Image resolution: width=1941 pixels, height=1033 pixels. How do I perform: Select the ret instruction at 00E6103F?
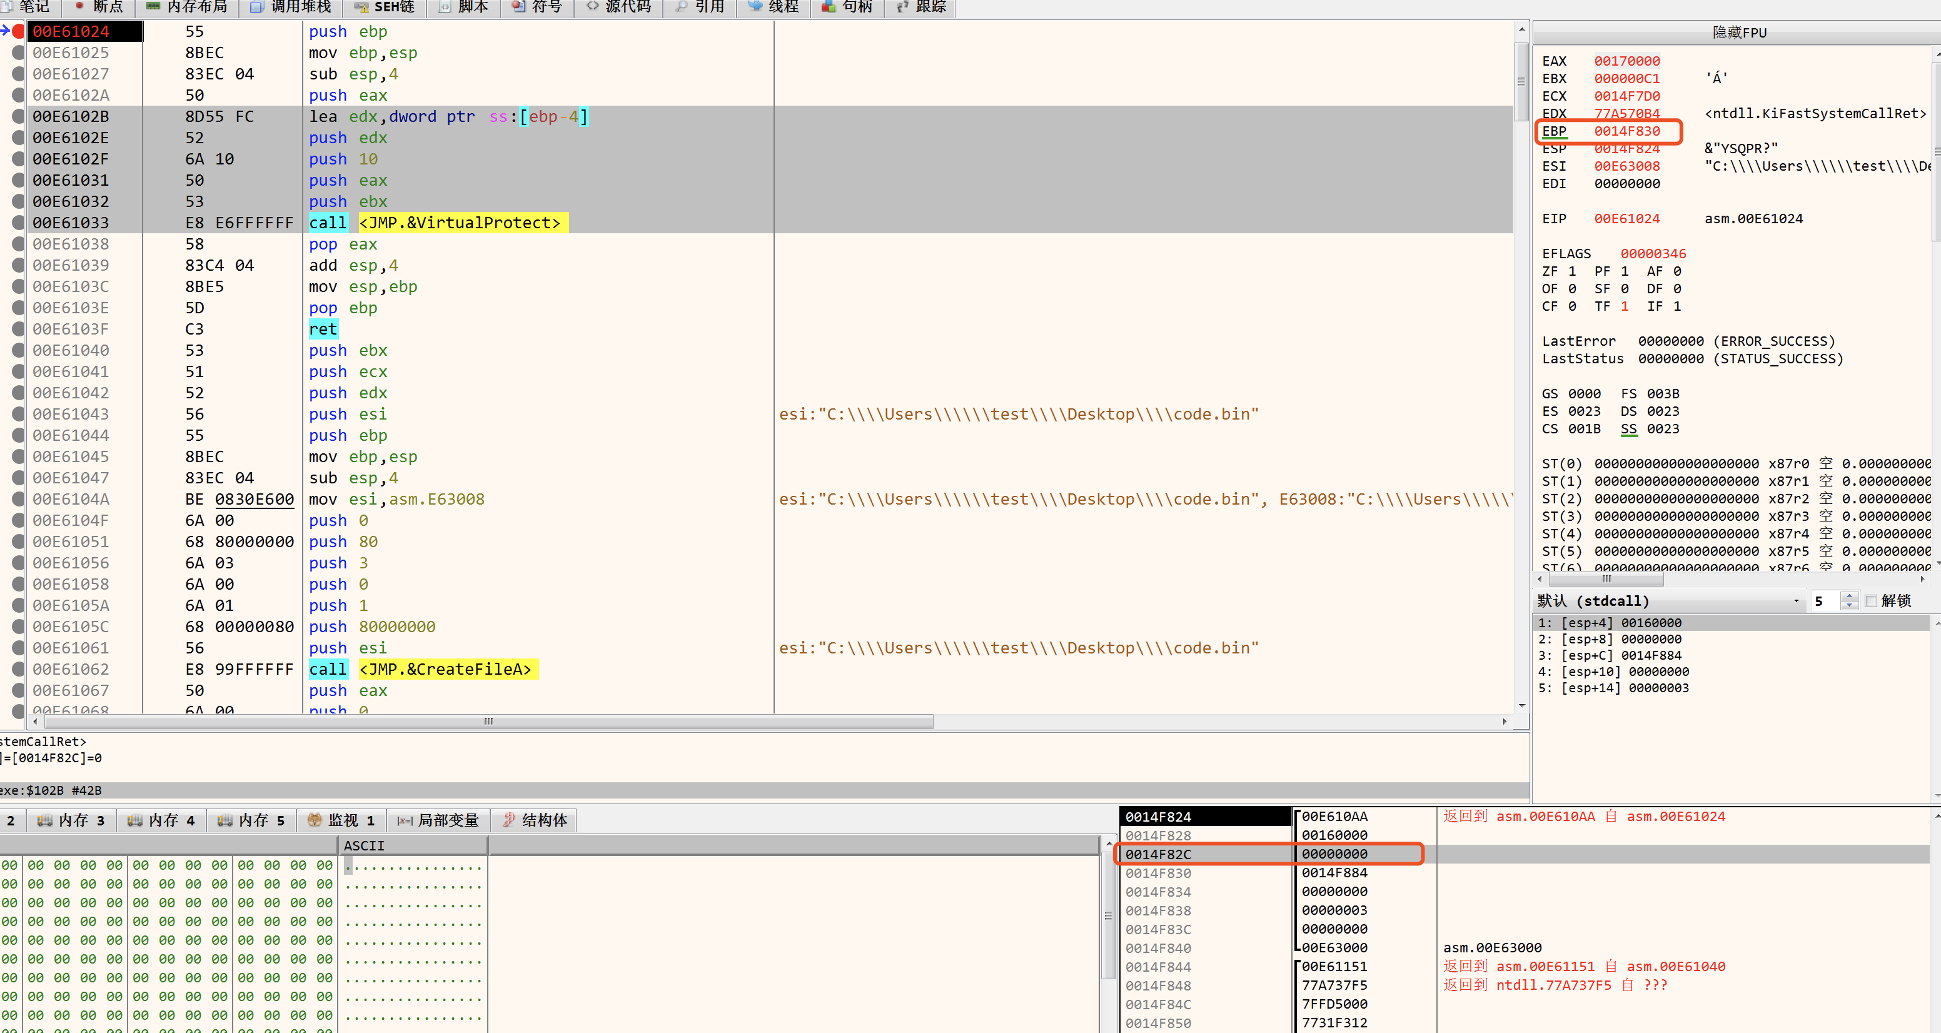tap(323, 328)
